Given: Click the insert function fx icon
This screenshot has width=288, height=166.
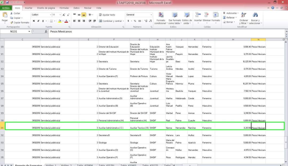Looking at the screenshot, I should [46, 31].
